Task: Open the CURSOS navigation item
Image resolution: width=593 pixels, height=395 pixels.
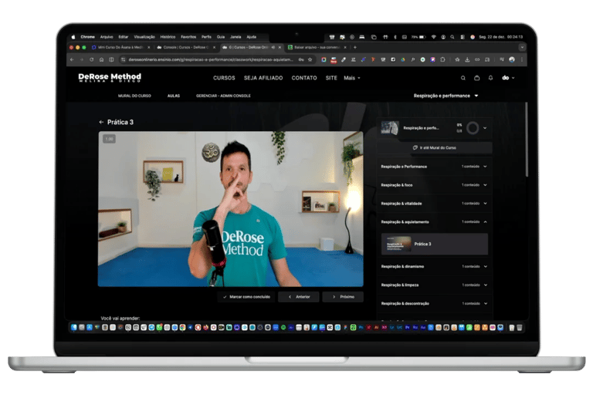Action: click(x=224, y=78)
